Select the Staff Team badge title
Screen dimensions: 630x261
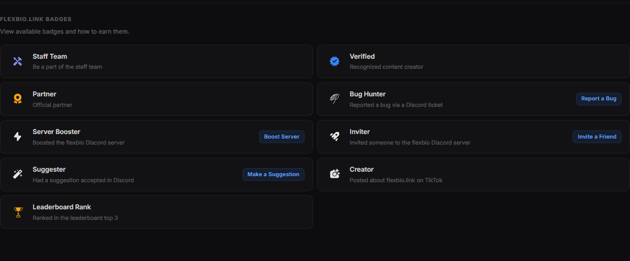point(50,56)
